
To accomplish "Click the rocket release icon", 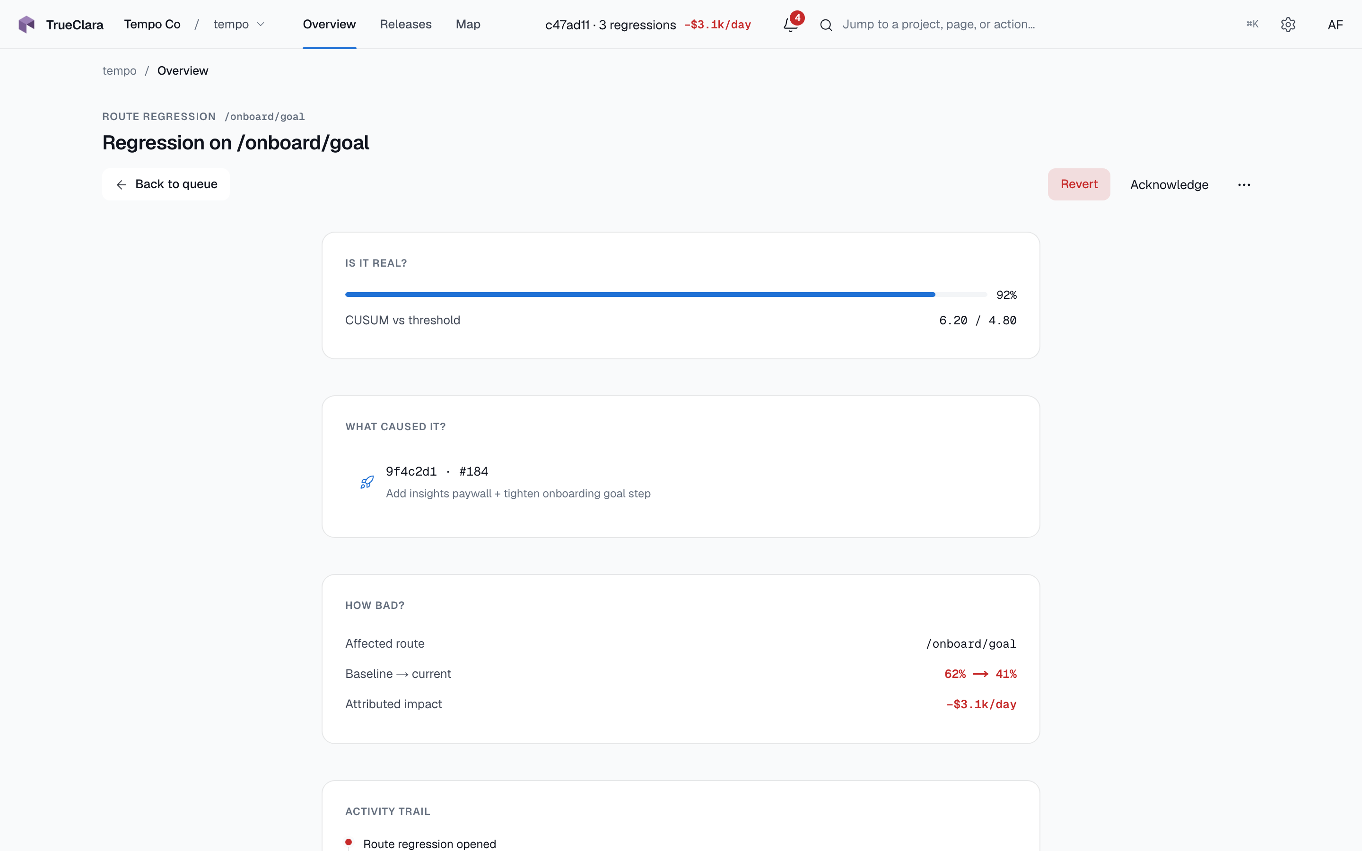I will point(367,482).
